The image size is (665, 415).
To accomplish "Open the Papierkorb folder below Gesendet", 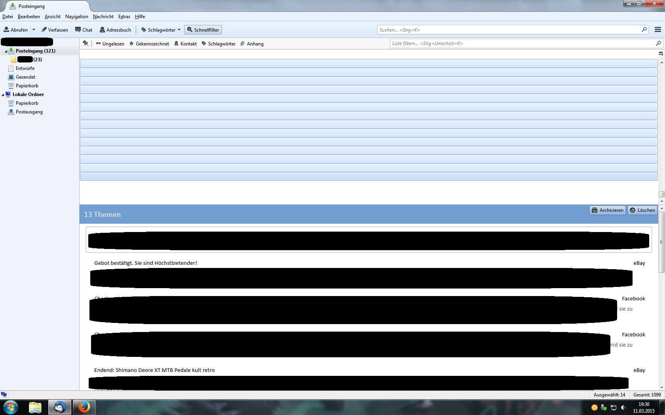I will (27, 86).
